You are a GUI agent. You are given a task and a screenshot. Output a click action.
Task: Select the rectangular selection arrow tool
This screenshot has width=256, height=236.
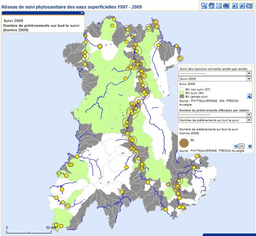pos(242,6)
